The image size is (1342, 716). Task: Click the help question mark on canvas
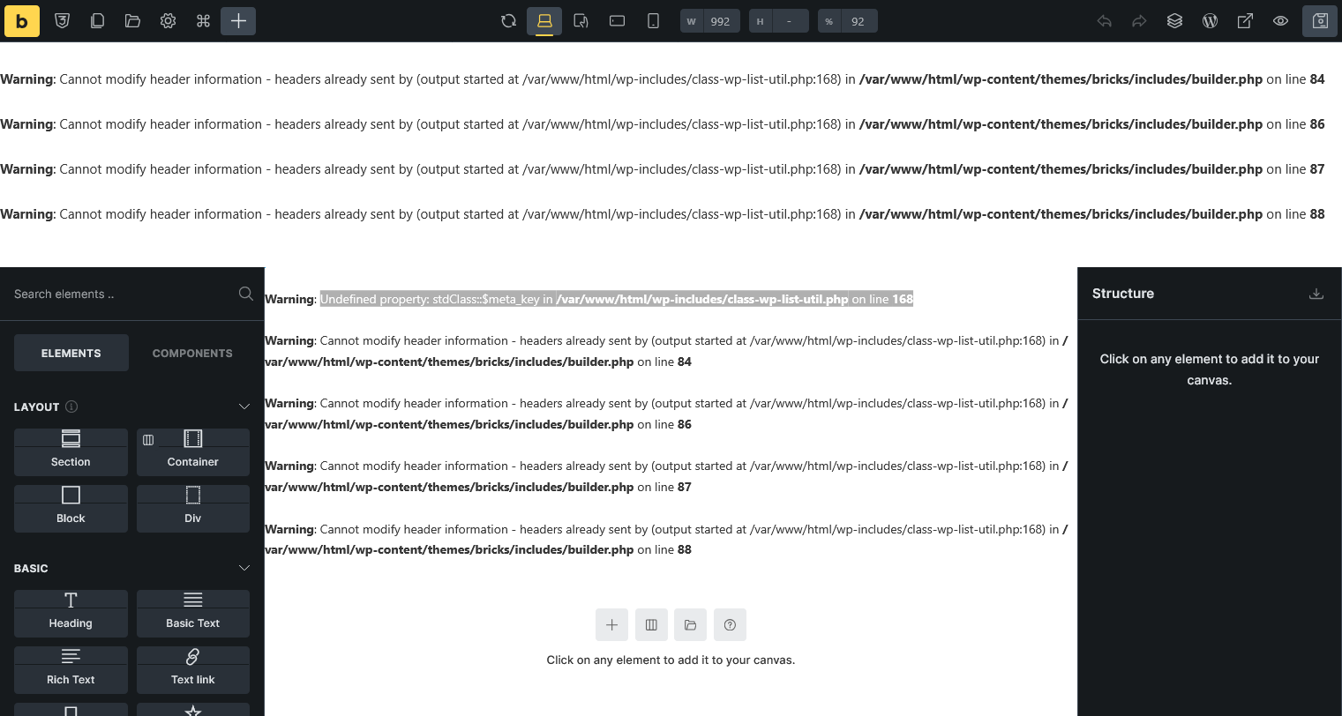coord(730,625)
